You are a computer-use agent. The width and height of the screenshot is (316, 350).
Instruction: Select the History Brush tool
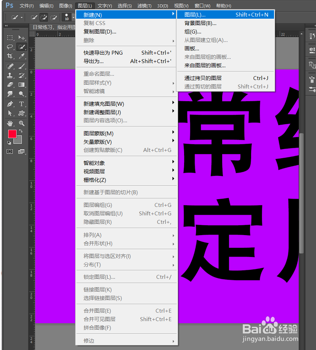tap(22, 75)
